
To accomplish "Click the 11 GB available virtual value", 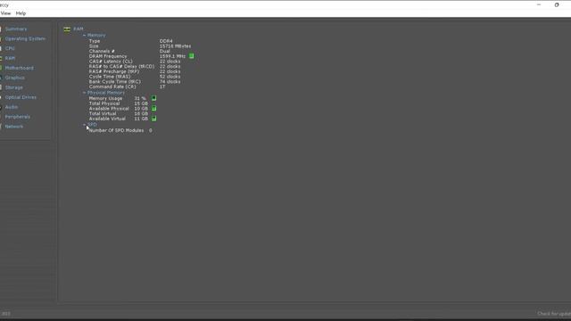I will 141,119.
